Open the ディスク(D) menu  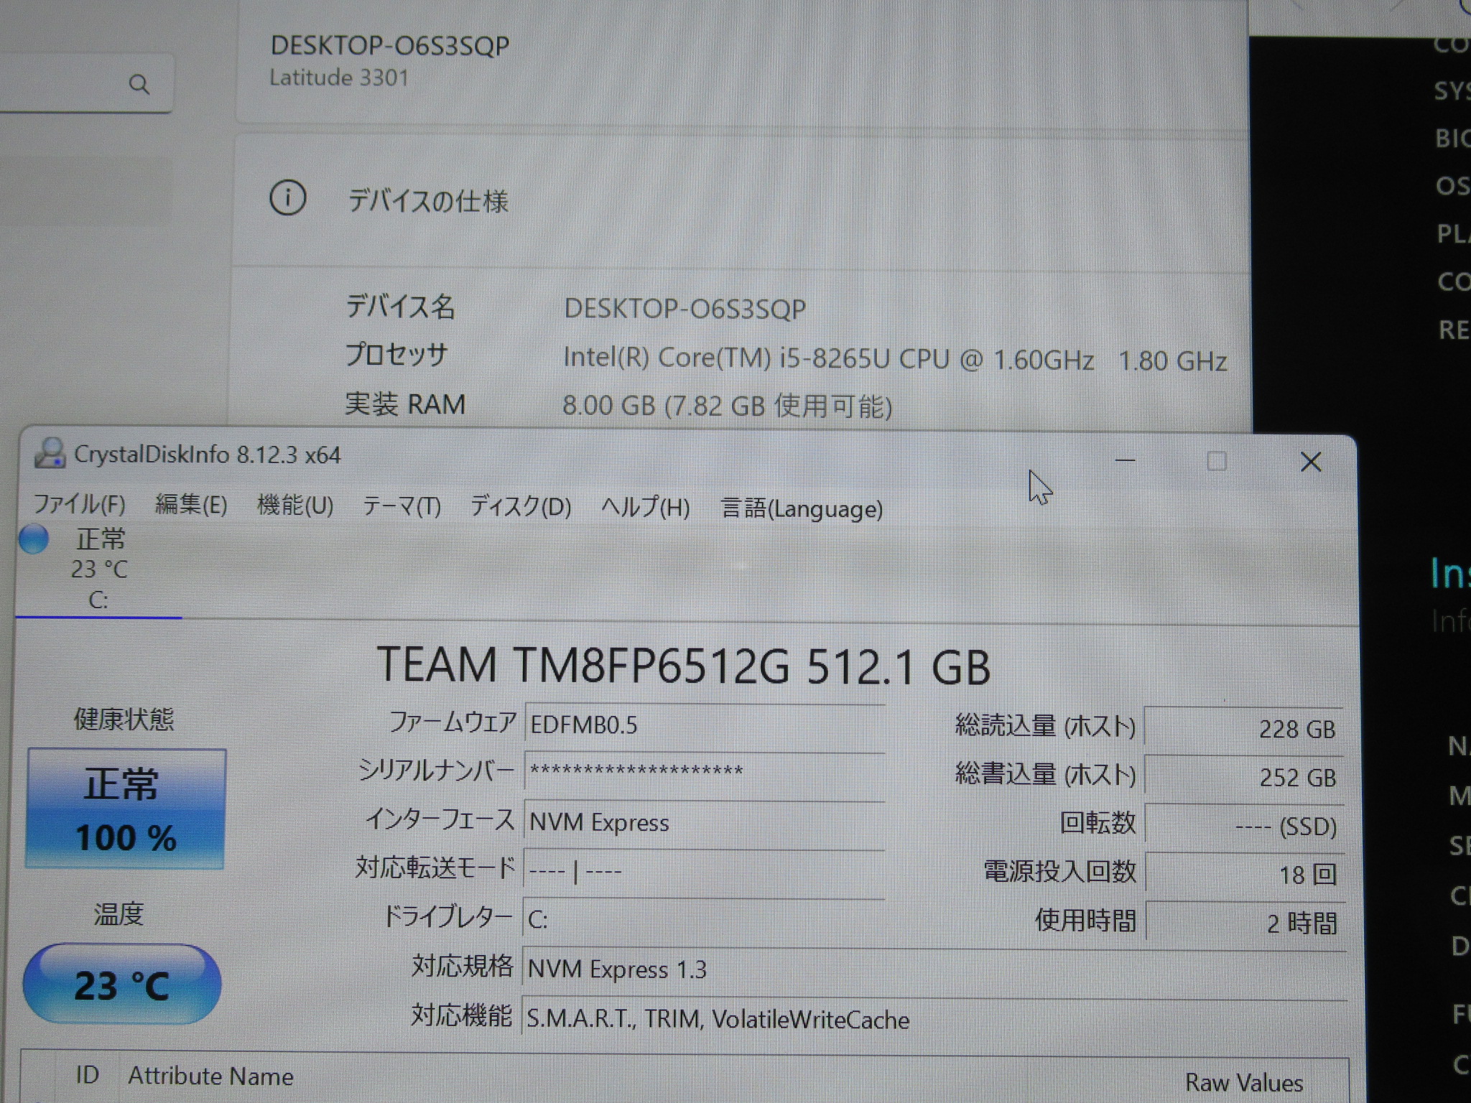[521, 507]
